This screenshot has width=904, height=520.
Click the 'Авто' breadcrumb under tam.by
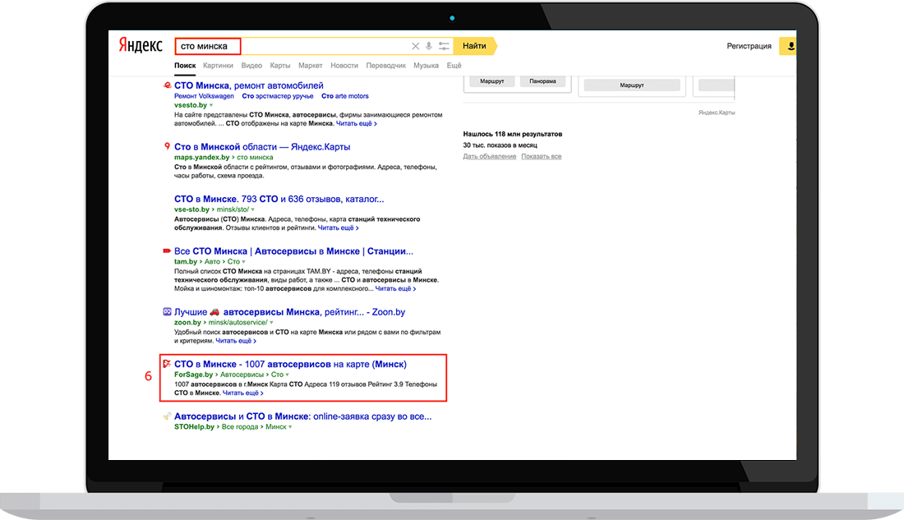click(212, 262)
